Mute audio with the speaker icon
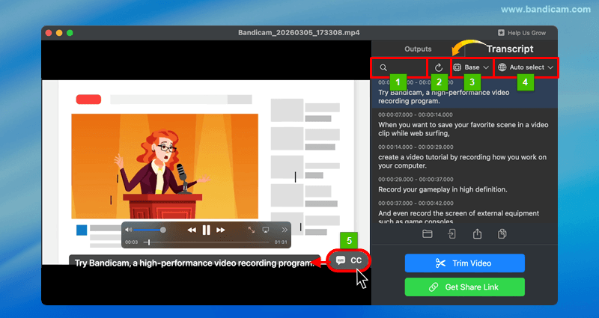Viewport: 599px width, 318px height. pyautogui.click(x=129, y=230)
